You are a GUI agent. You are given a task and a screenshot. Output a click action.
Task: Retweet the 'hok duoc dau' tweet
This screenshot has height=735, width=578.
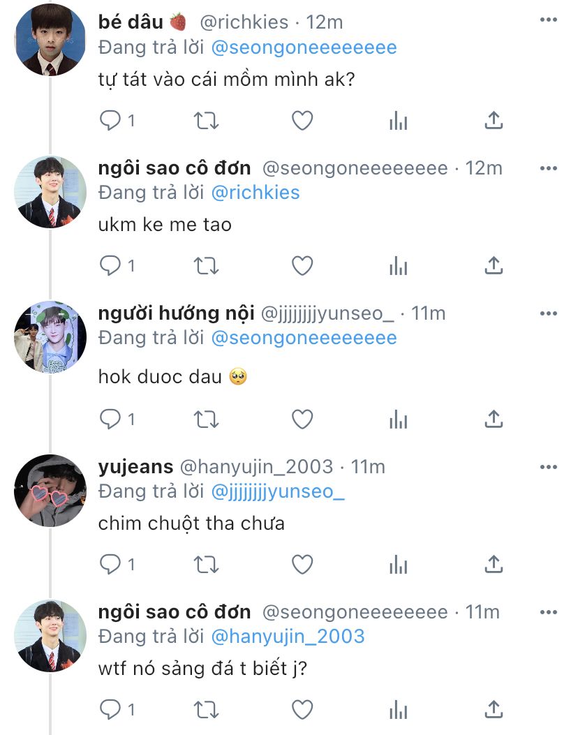pos(206,419)
